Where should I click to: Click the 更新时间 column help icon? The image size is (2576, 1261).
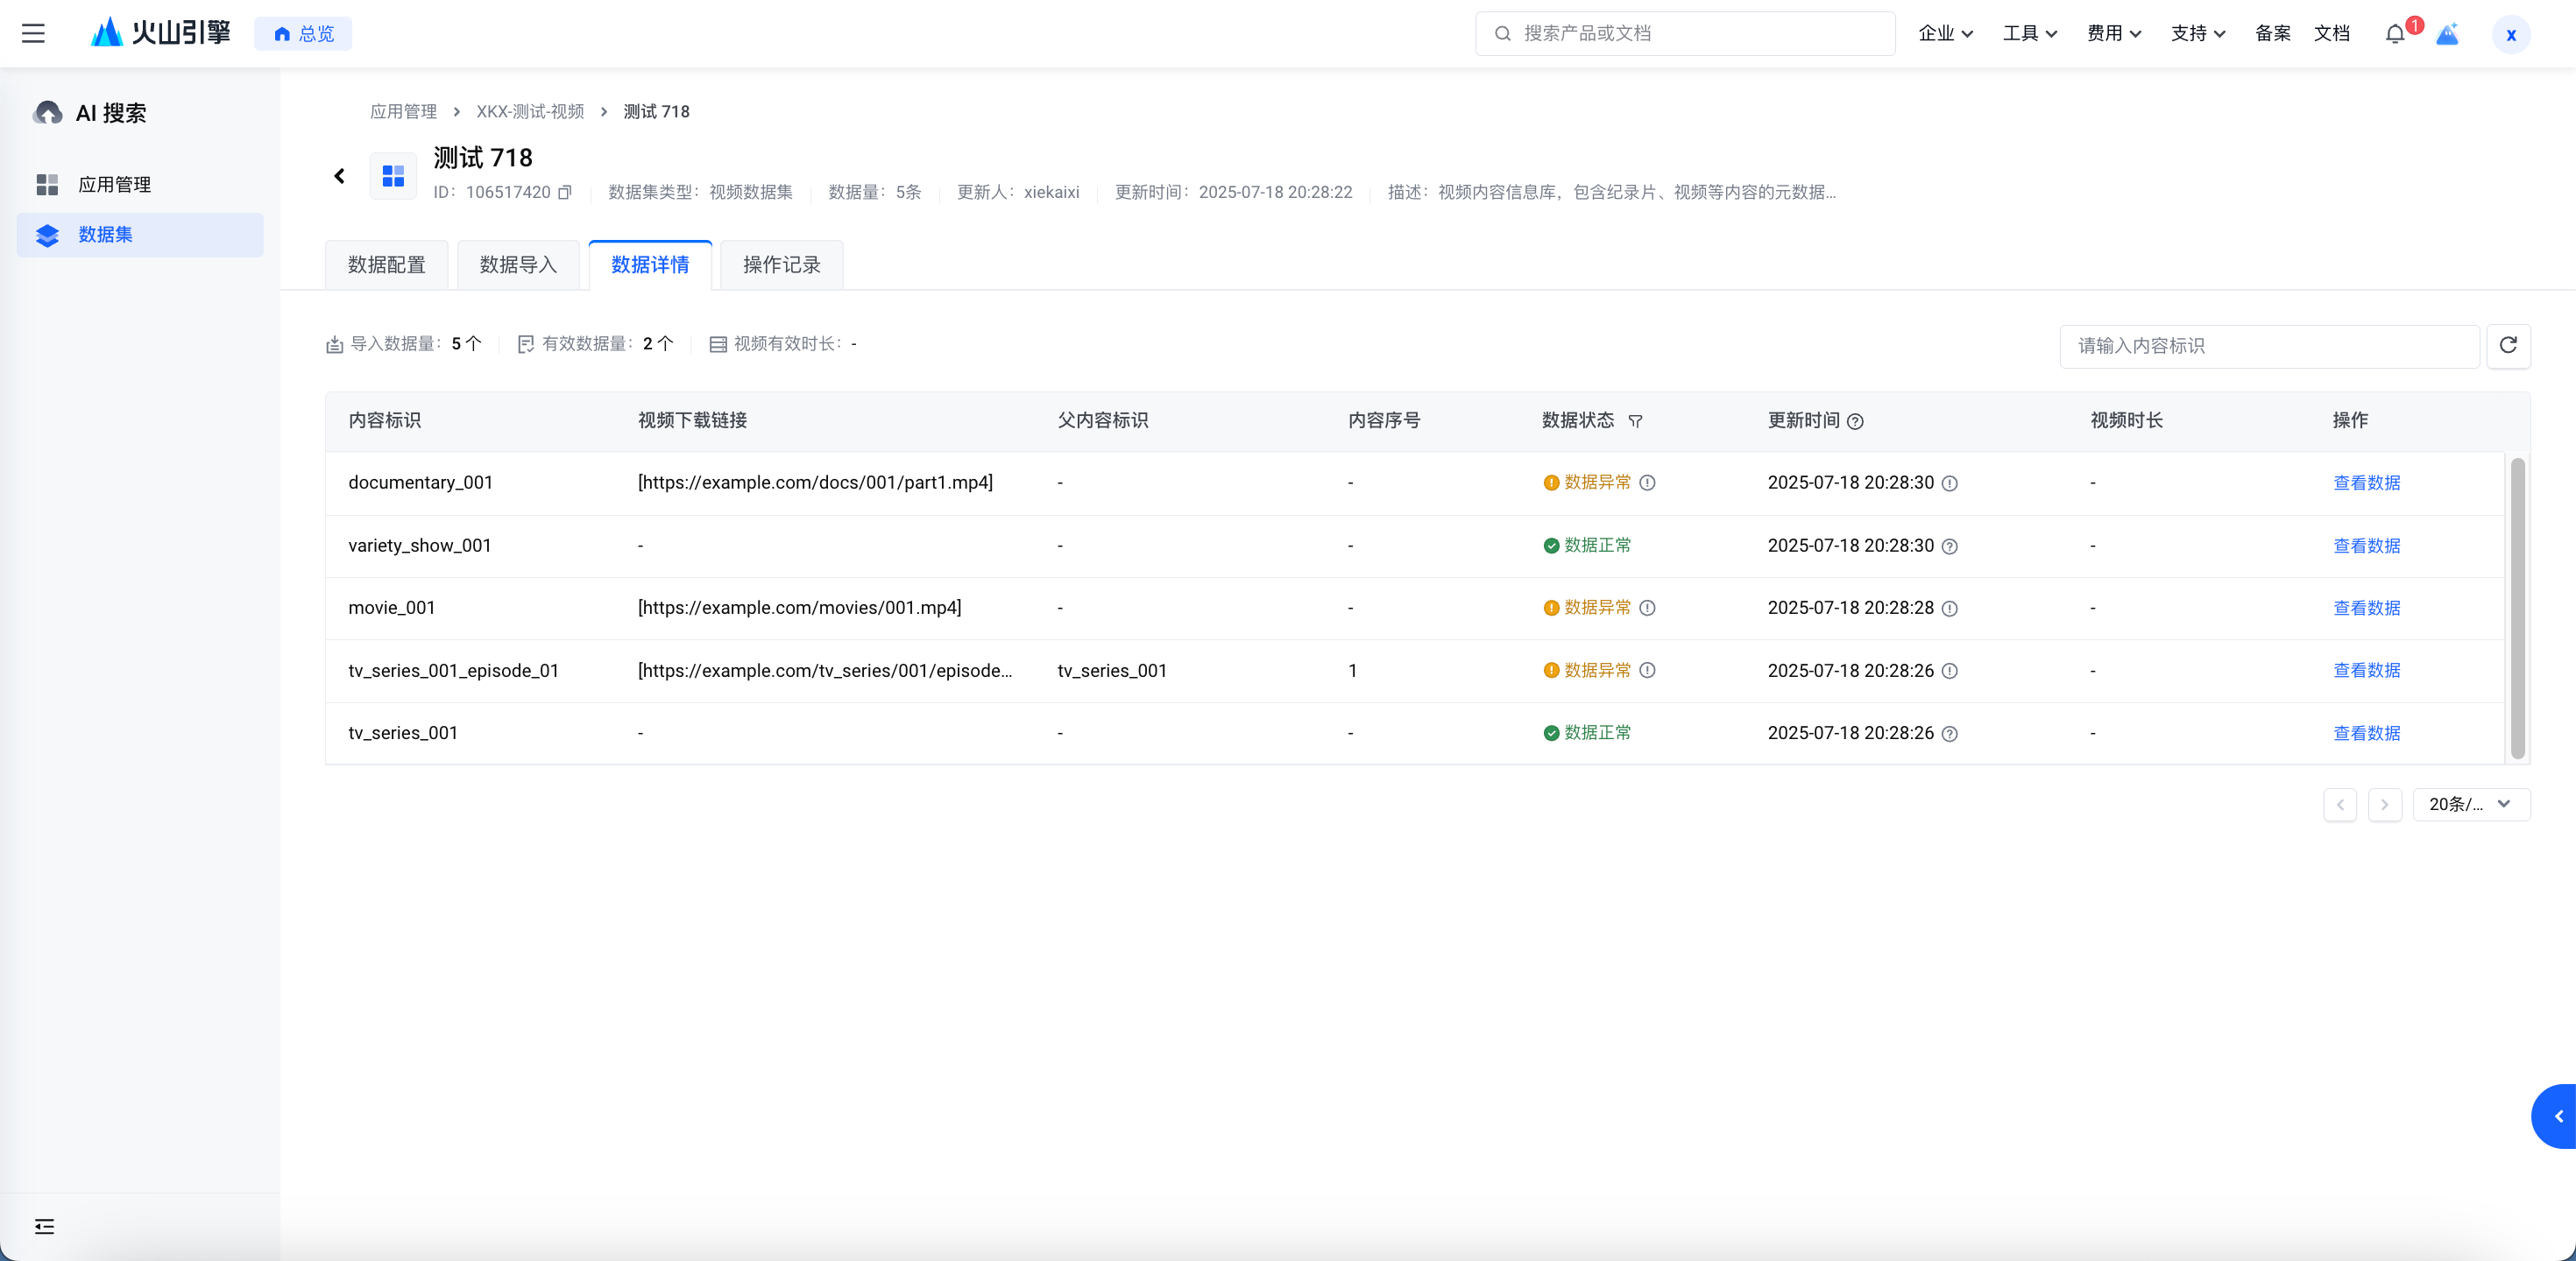[1855, 422]
